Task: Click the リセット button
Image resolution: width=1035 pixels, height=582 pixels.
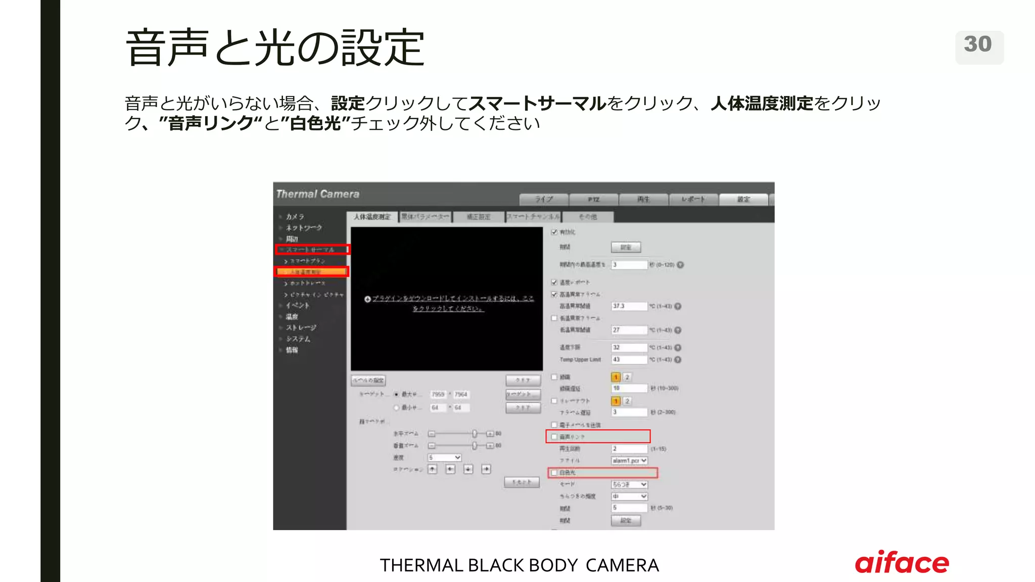Action: point(522,482)
